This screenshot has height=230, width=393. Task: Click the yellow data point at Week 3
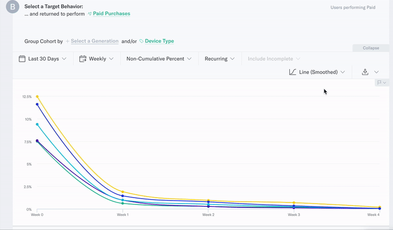point(294,203)
